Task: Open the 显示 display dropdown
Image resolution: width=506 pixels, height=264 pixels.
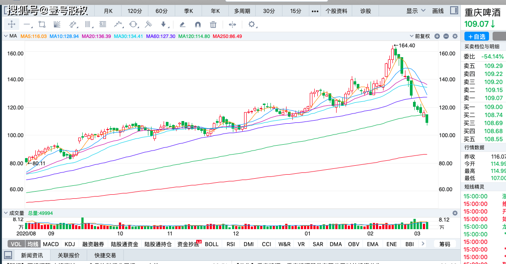Action: click(x=416, y=11)
